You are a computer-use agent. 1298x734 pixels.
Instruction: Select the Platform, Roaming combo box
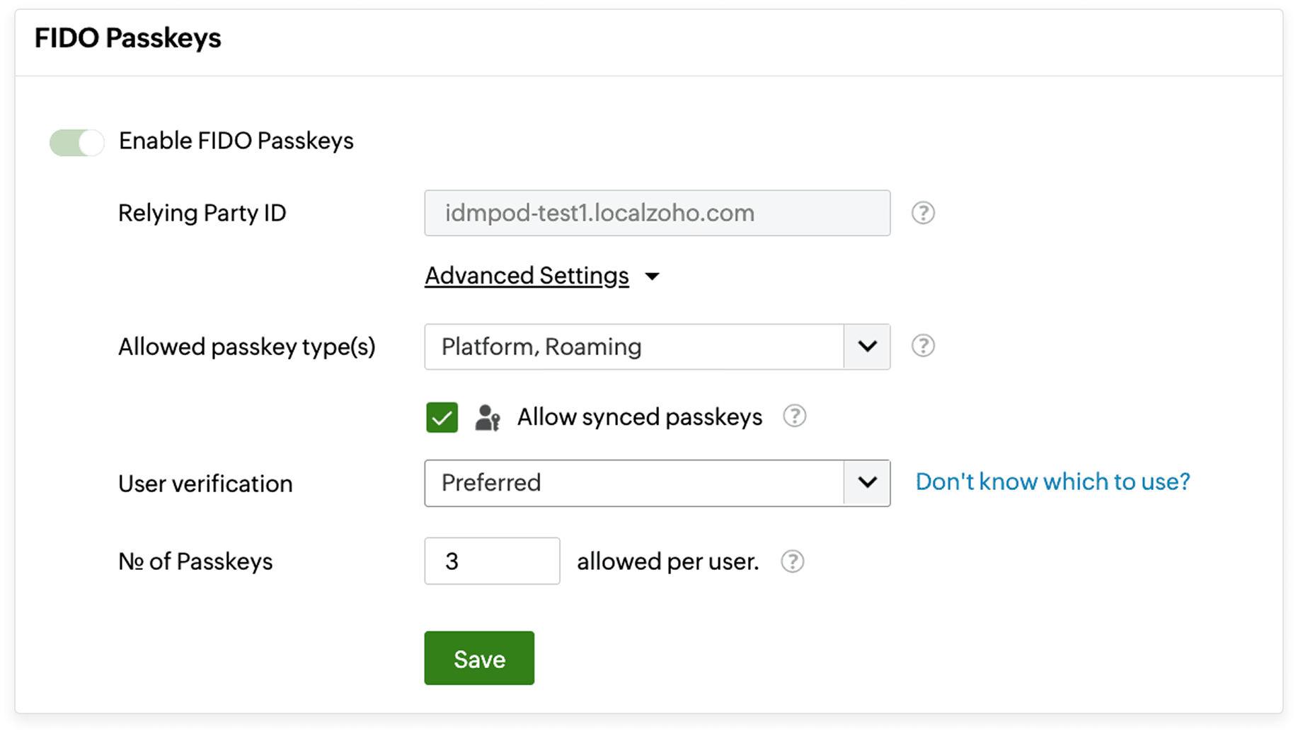[633, 346]
